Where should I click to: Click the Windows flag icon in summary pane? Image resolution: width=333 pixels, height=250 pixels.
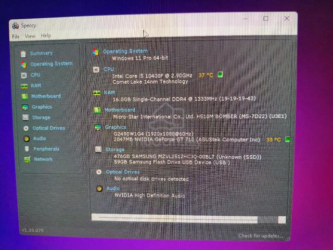pos(96,52)
